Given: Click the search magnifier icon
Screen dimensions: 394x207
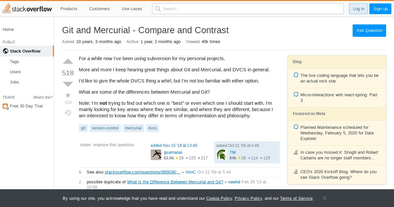Looking at the screenshot, I should coord(158,9).
